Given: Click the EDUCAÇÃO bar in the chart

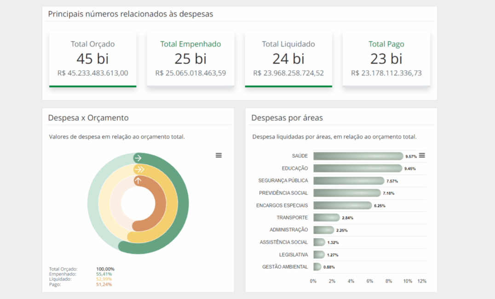Looking at the screenshot, I should click(357, 168).
